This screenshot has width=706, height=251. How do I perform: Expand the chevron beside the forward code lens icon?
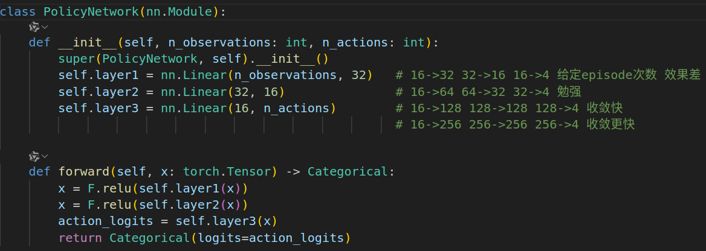pos(45,156)
